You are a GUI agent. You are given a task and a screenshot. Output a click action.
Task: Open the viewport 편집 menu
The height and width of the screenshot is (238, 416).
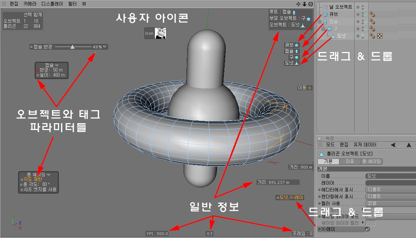pos(14,4)
